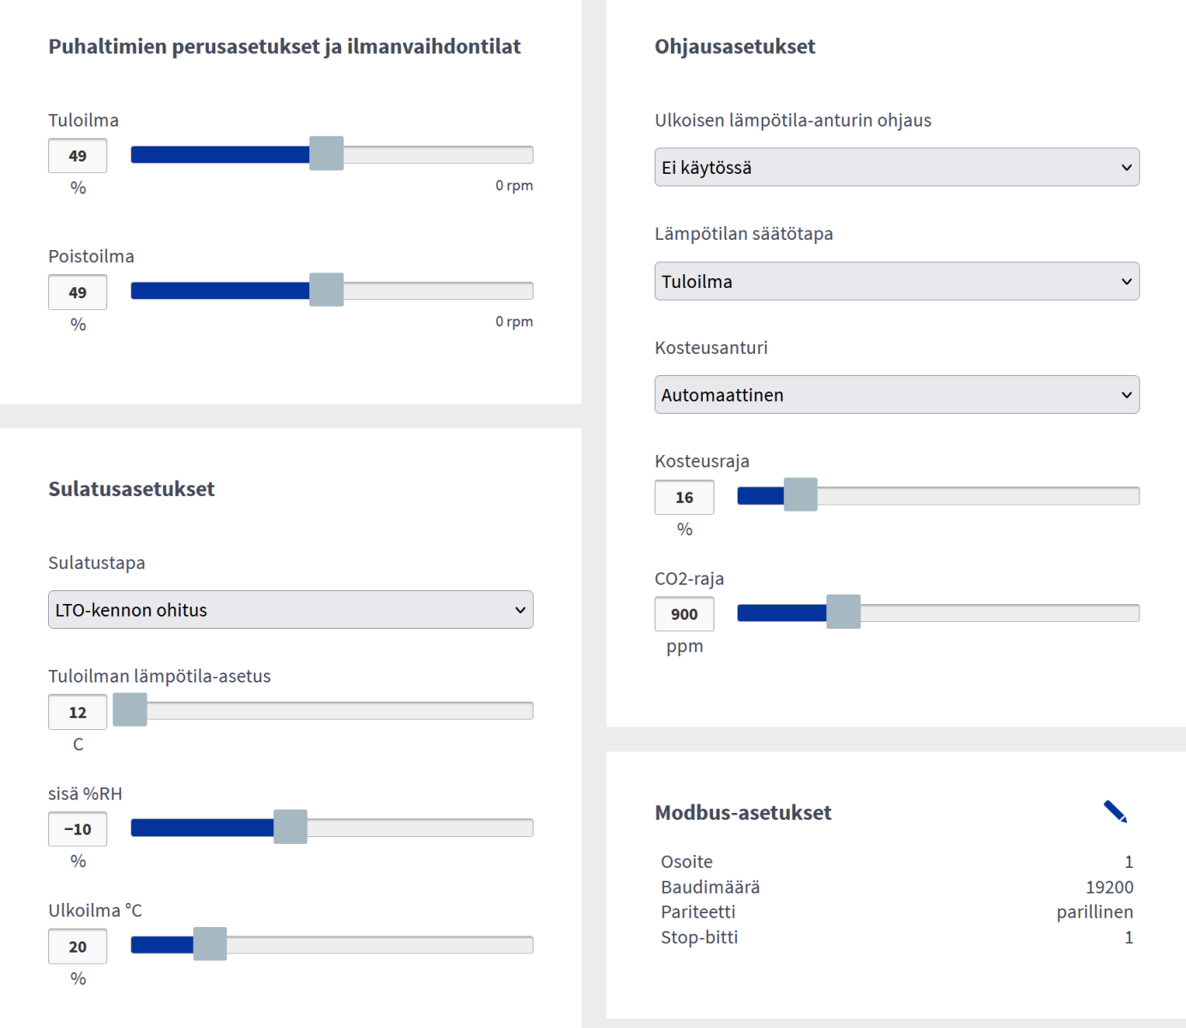This screenshot has height=1028, width=1186.
Task: Click the Tuloilman lämpötila-asetus value field
Action: pos(78,712)
